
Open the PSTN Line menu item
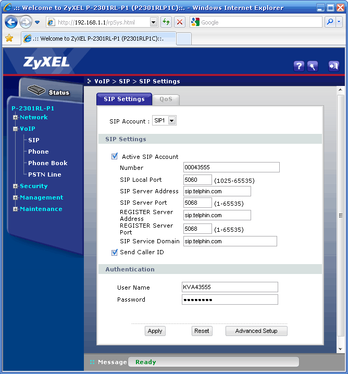point(45,174)
